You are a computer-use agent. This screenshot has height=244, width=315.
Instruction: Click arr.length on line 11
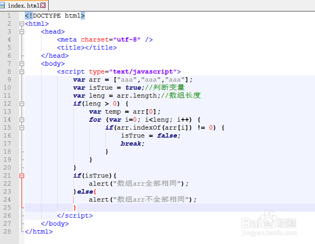pyautogui.click(x=137, y=96)
